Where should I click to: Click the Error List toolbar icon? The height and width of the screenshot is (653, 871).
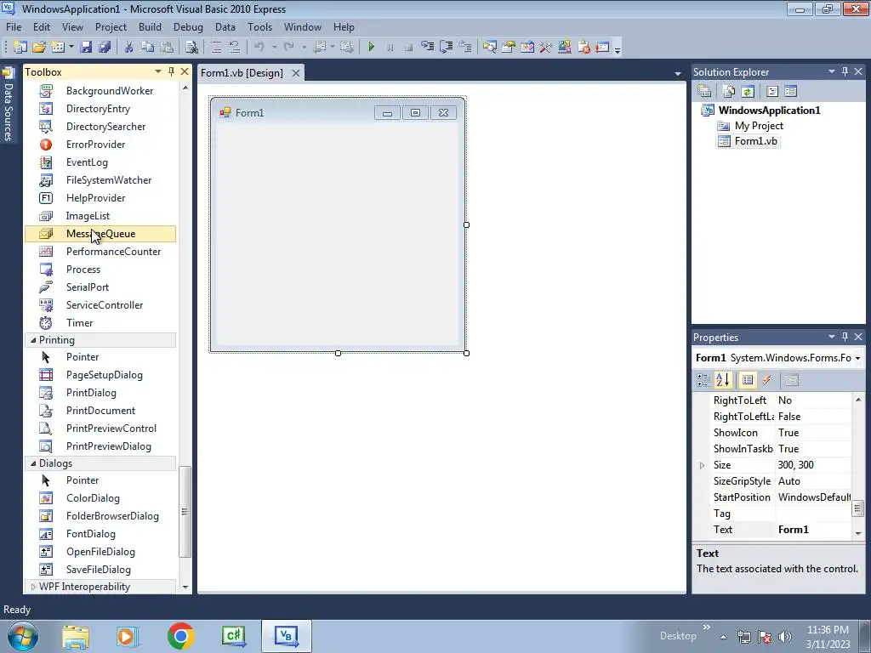584,48
